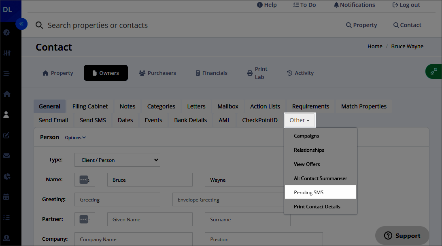Expand the Person Options dropdown

point(75,138)
